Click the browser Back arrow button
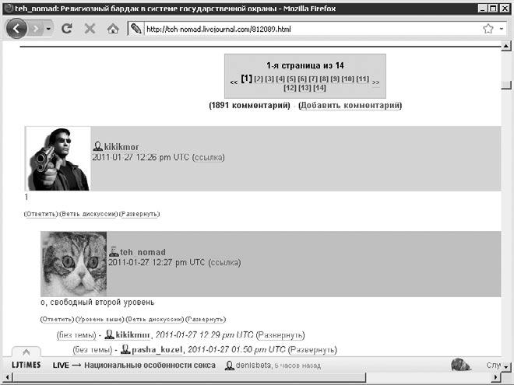 [x=18, y=28]
